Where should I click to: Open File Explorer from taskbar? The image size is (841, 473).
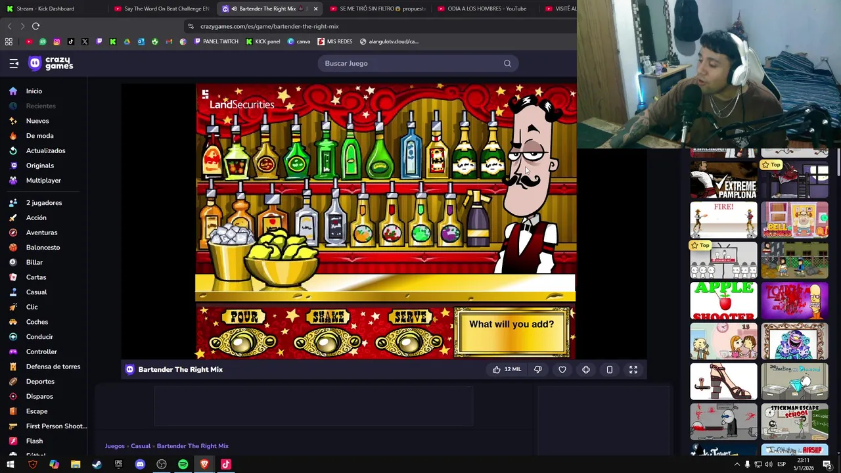pos(76,464)
